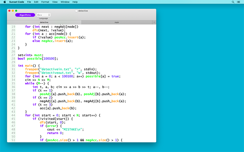Click the 'acc[a].push_back(b);' line
The height and width of the screenshot is (152, 244).
(58, 108)
